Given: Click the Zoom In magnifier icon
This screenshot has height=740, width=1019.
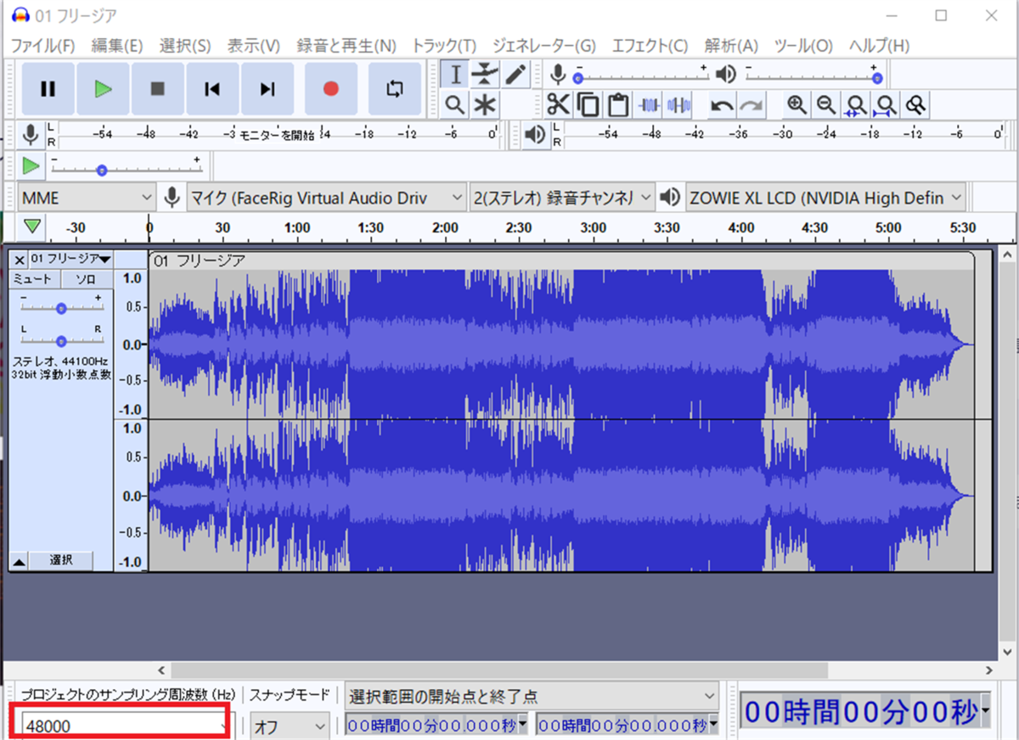Looking at the screenshot, I should point(797,105).
